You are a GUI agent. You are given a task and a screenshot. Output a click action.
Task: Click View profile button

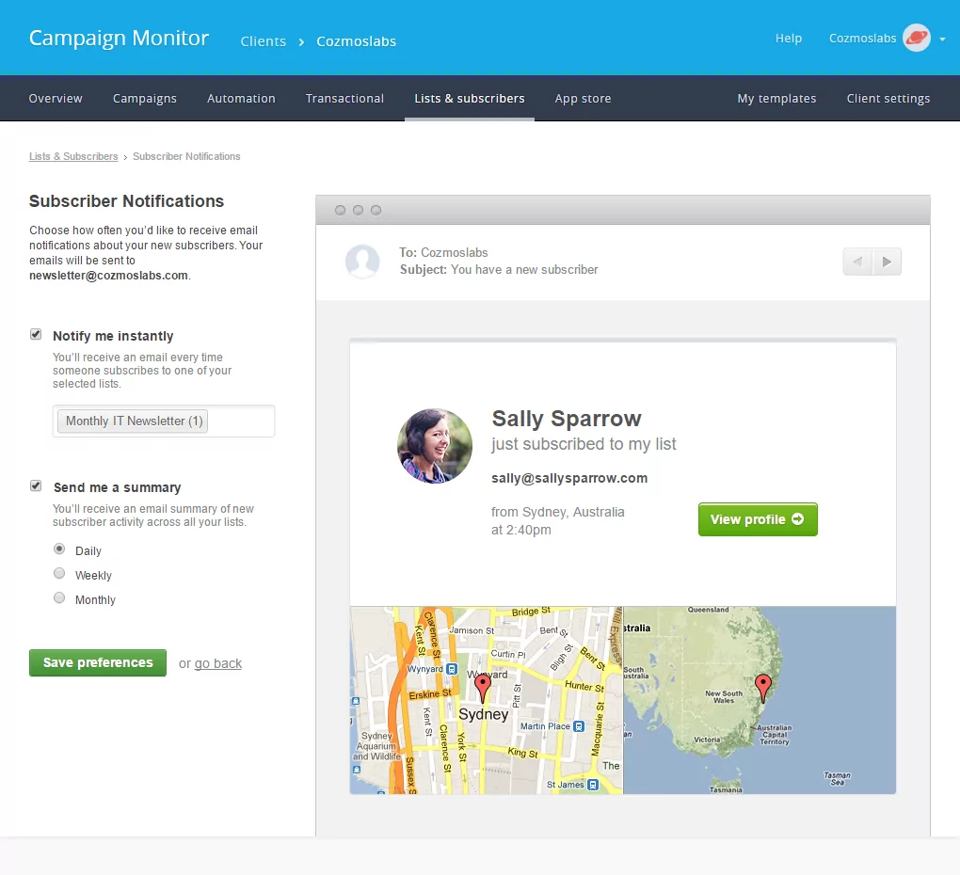[758, 519]
